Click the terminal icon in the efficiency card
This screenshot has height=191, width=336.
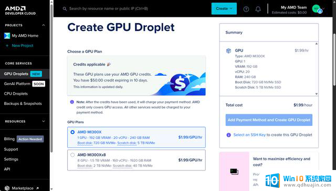(x=234, y=171)
